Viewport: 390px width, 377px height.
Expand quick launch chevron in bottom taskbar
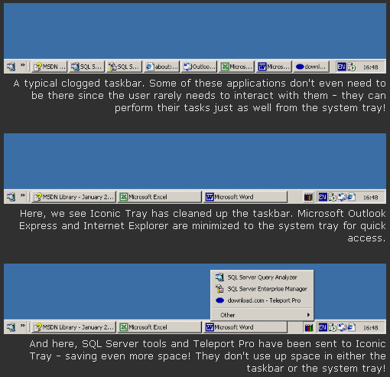23,326
